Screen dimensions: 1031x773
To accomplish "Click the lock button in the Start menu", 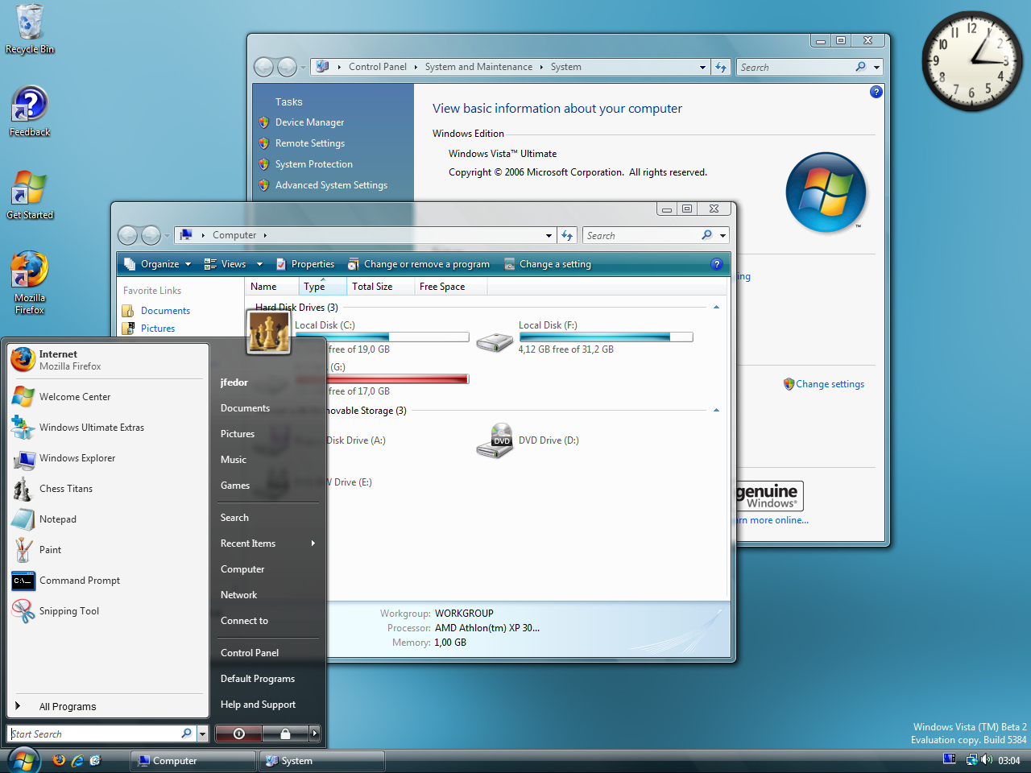I will pos(285,734).
